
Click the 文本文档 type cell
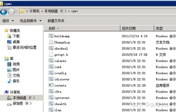point(163,42)
